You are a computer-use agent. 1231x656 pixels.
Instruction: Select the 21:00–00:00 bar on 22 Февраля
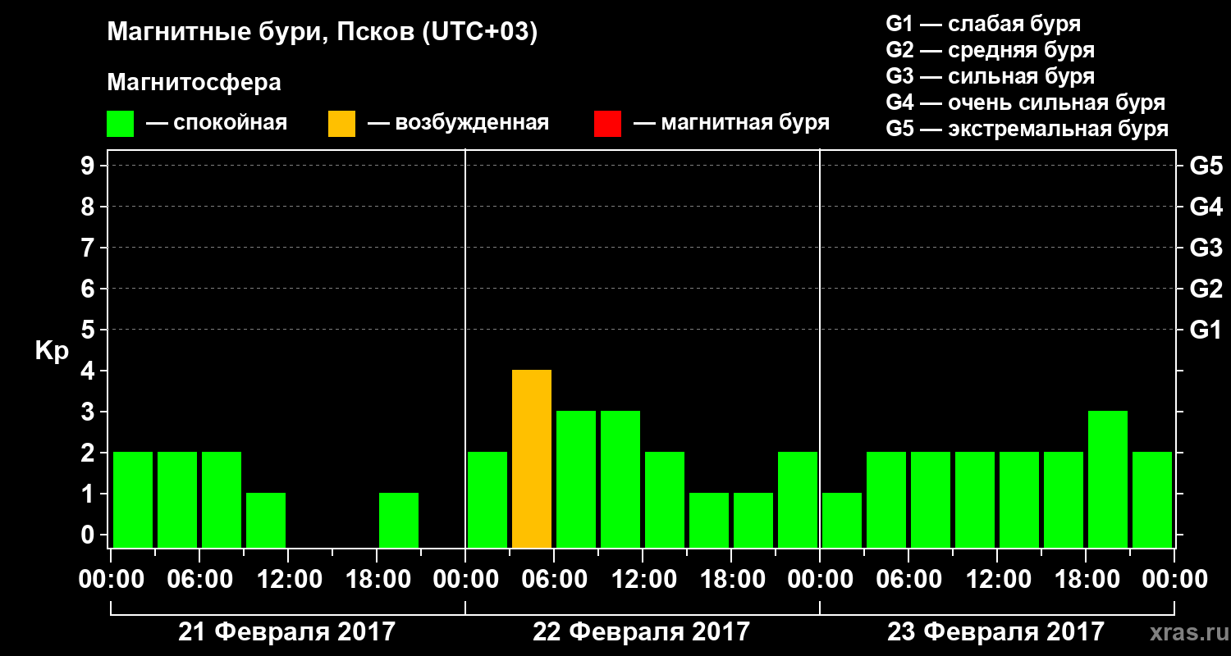pyautogui.click(x=798, y=500)
